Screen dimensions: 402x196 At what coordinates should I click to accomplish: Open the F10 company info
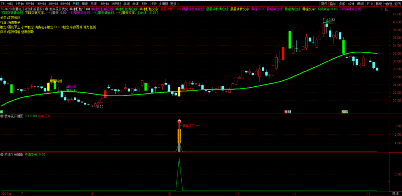pos(370,4)
